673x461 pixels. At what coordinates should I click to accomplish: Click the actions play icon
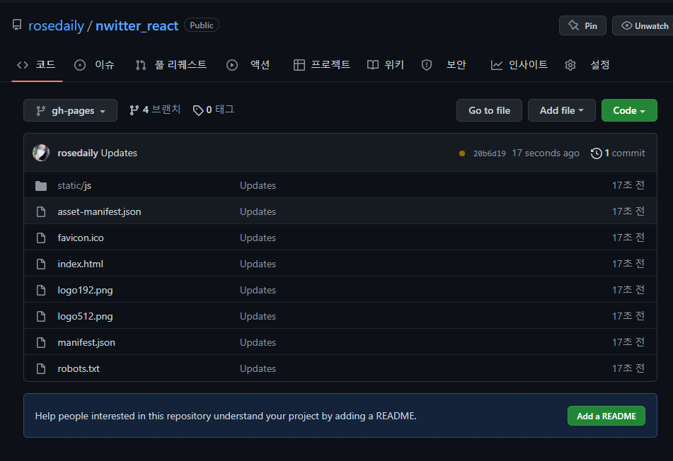(x=232, y=65)
